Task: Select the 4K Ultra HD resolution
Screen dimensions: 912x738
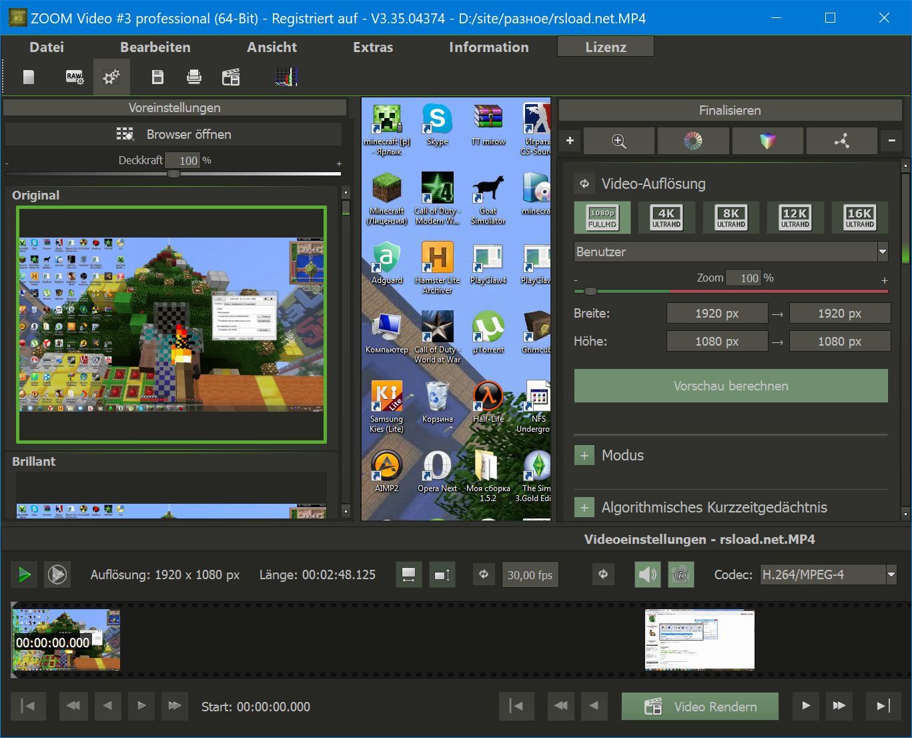Action: [666, 218]
